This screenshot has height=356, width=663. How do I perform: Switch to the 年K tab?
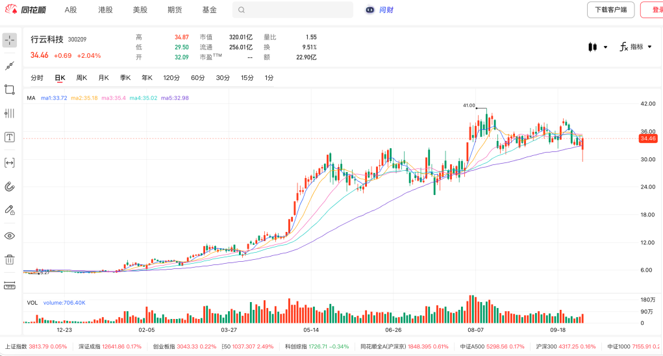[x=147, y=78]
